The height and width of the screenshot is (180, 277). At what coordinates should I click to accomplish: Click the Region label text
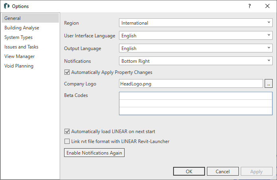click(x=71, y=23)
